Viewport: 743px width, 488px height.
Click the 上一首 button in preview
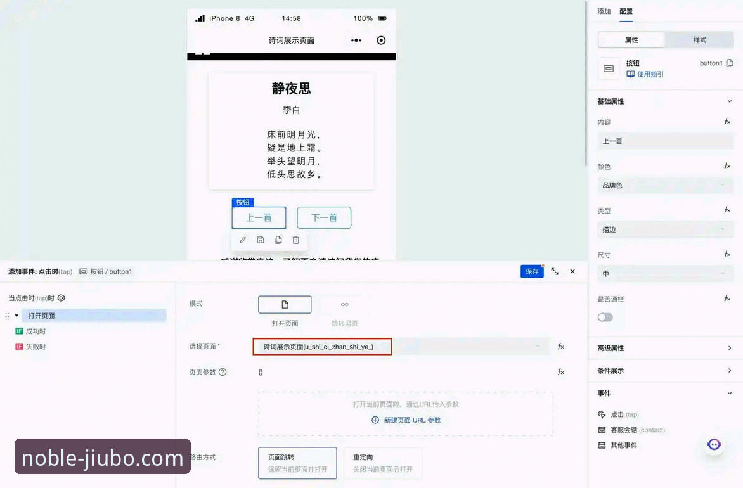[x=259, y=218]
